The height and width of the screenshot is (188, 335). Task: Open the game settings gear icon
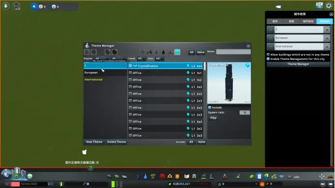329,6
